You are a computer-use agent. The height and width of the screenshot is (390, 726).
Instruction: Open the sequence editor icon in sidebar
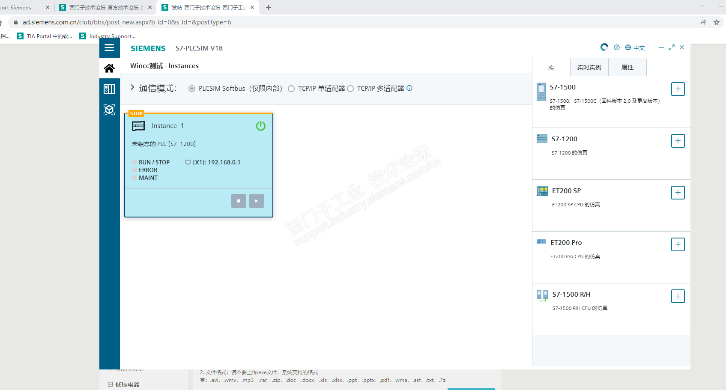click(109, 110)
